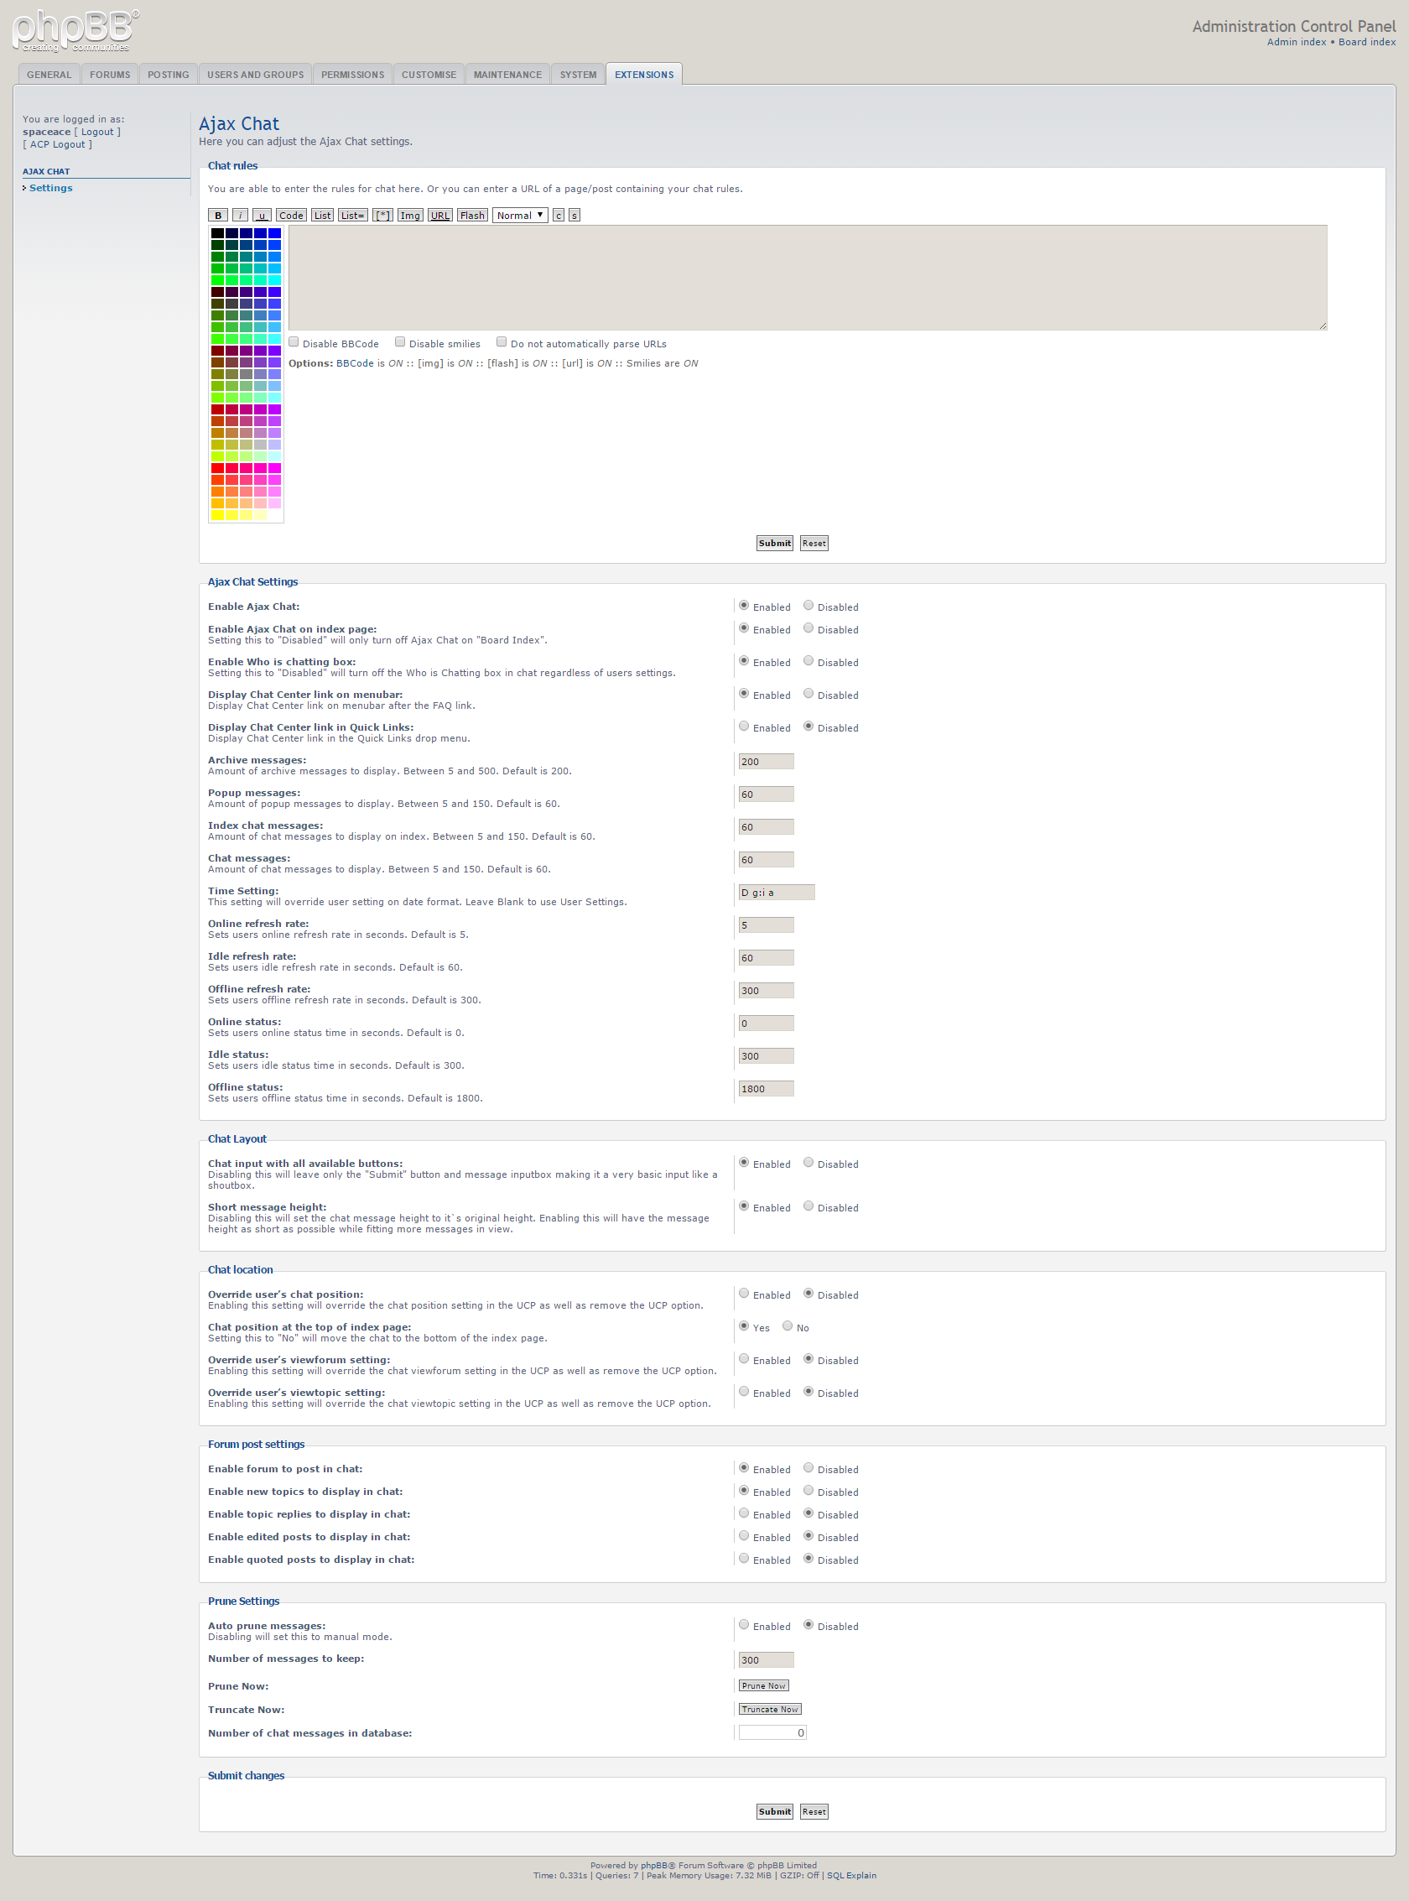Set Enable Ajax Chat to Disabled
Viewport: 1409px width, 1901px height.
click(x=808, y=606)
